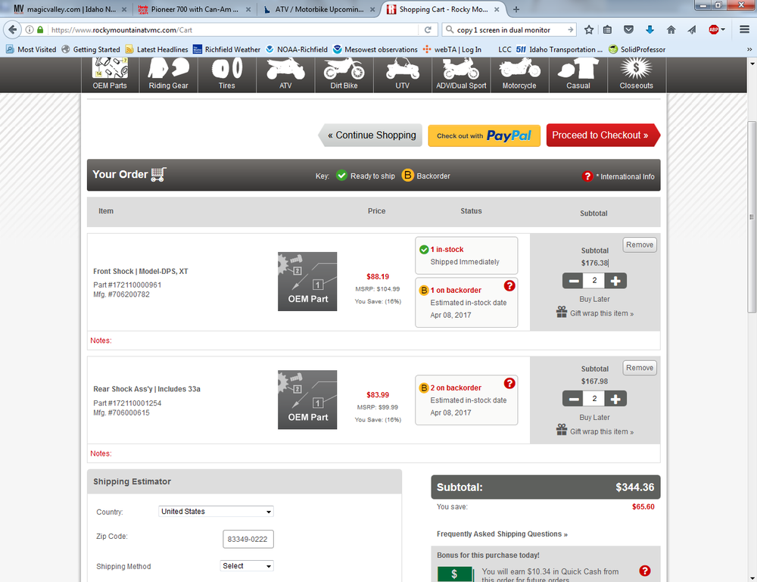Open the downloads arrow icon
The width and height of the screenshot is (757, 582).
tap(650, 30)
